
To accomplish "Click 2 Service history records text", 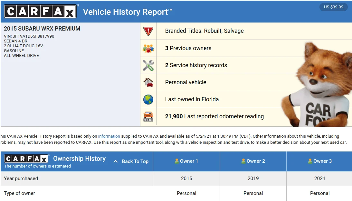I will pos(196,65).
